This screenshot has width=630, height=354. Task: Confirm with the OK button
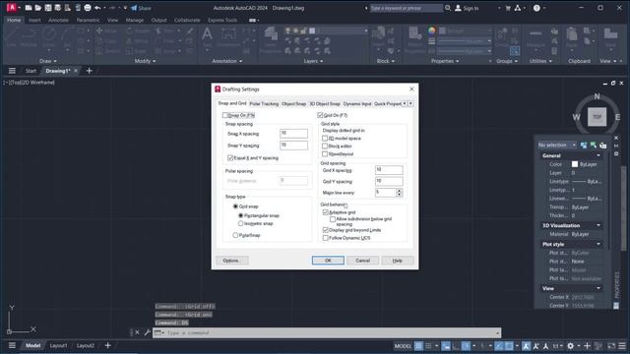point(328,261)
